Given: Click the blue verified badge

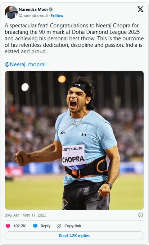Looking at the screenshot, I should [x=51, y=9].
